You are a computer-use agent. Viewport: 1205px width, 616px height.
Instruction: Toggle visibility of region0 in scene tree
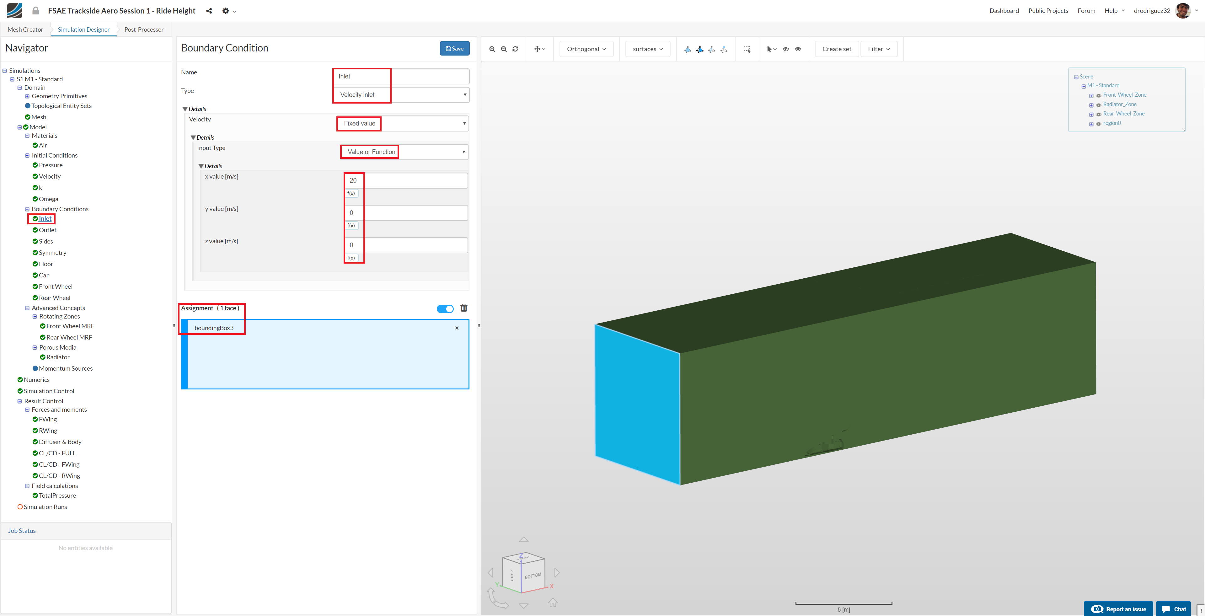[1098, 124]
